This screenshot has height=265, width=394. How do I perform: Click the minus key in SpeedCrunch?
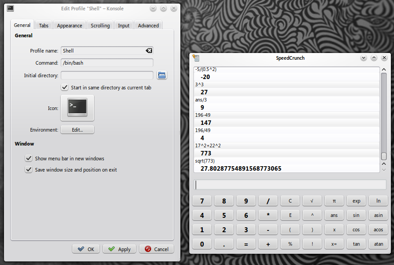[x=268, y=230]
